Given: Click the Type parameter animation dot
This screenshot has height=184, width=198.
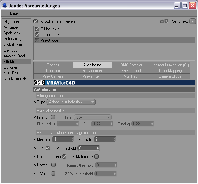Looking at the screenshot, I should (35, 102).
